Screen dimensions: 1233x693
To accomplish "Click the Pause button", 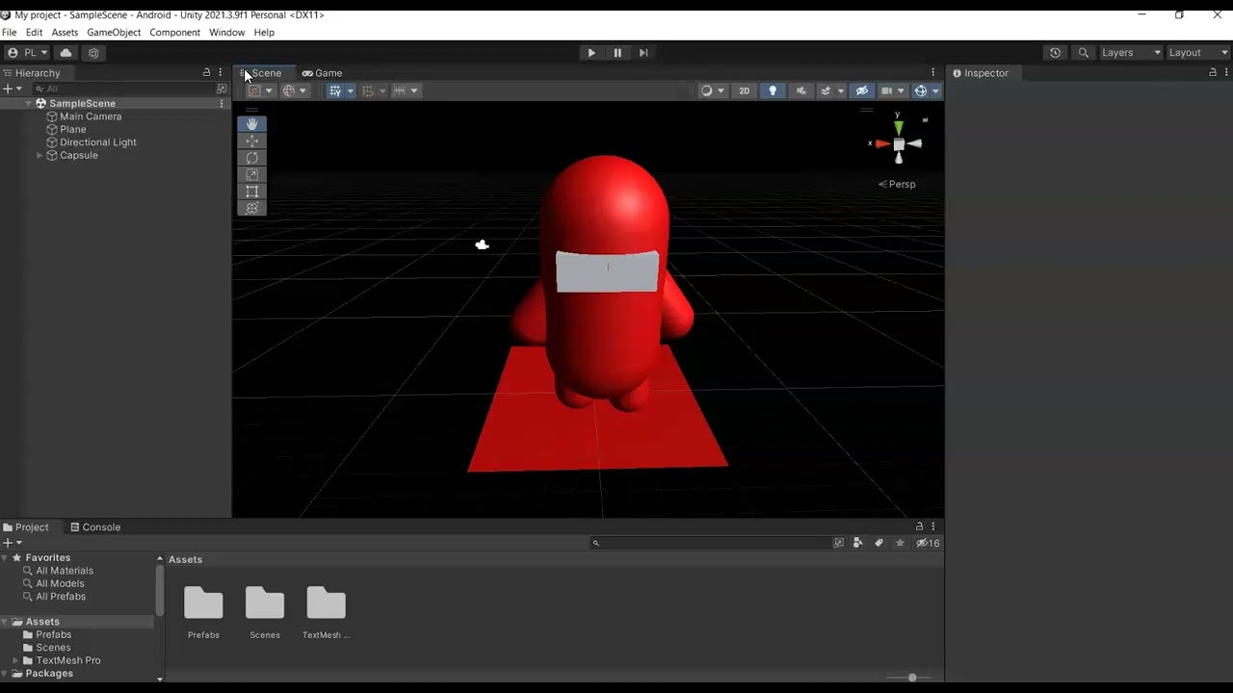I will pos(617,53).
